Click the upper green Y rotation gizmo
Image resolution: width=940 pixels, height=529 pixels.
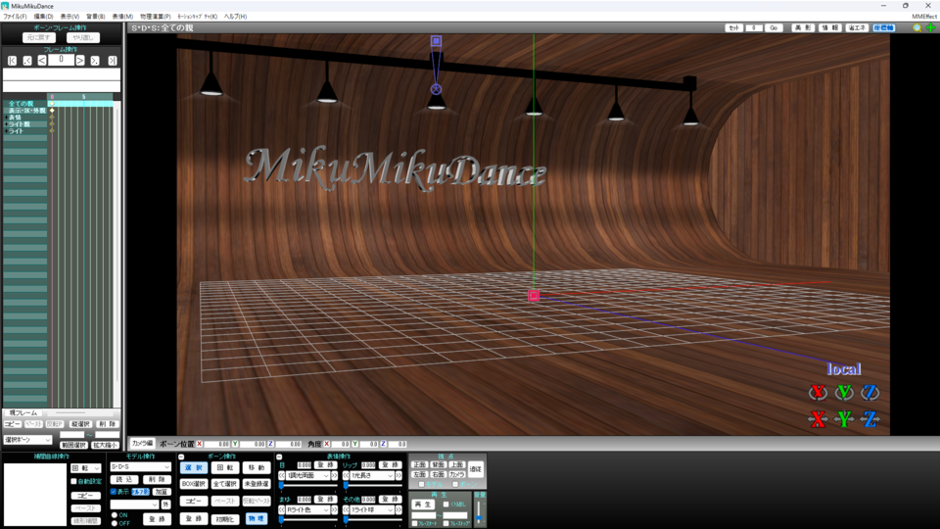[844, 392]
